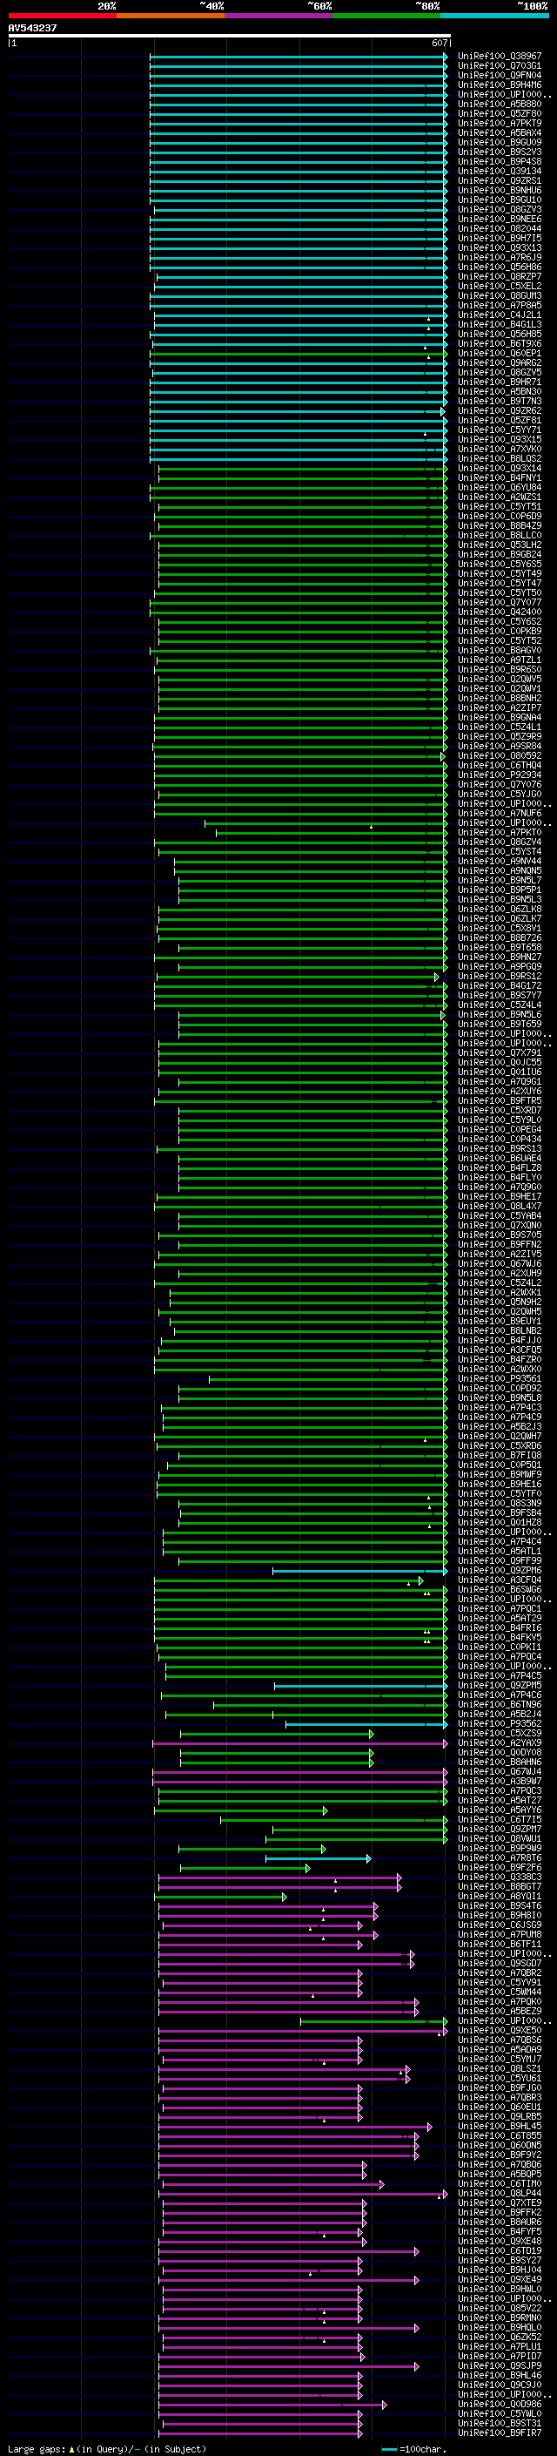The height and width of the screenshot is (2456, 557).
Task: Open UniRef100_A2YAX9 hit
Action: point(500,1742)
